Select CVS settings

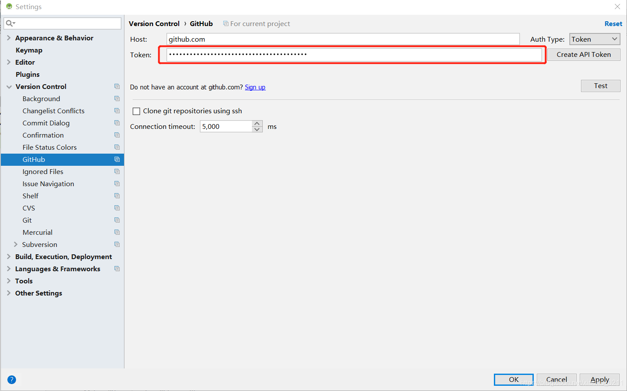tap(29, 208)
